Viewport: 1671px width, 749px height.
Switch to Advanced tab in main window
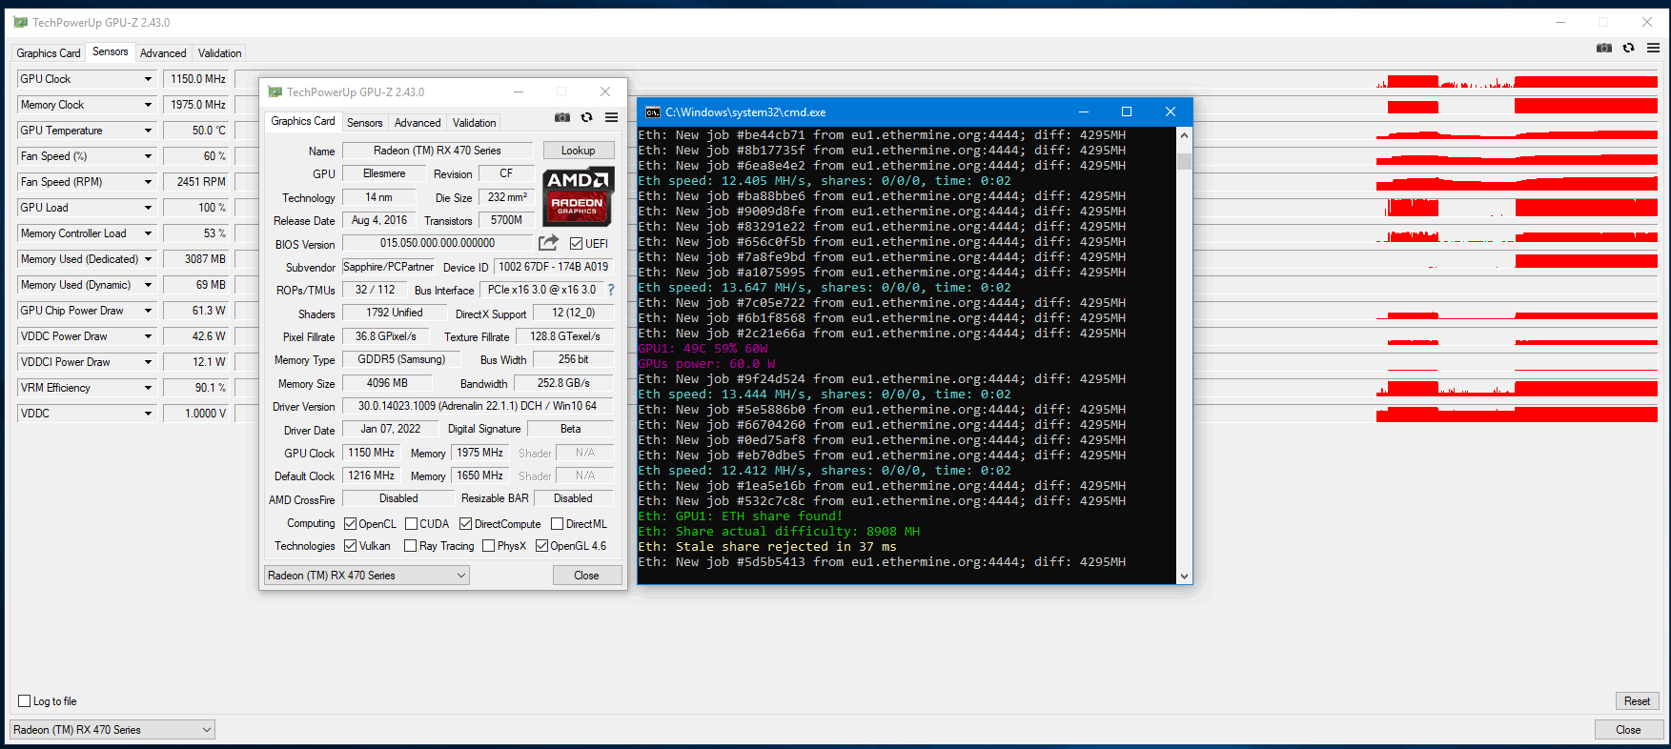163,53
